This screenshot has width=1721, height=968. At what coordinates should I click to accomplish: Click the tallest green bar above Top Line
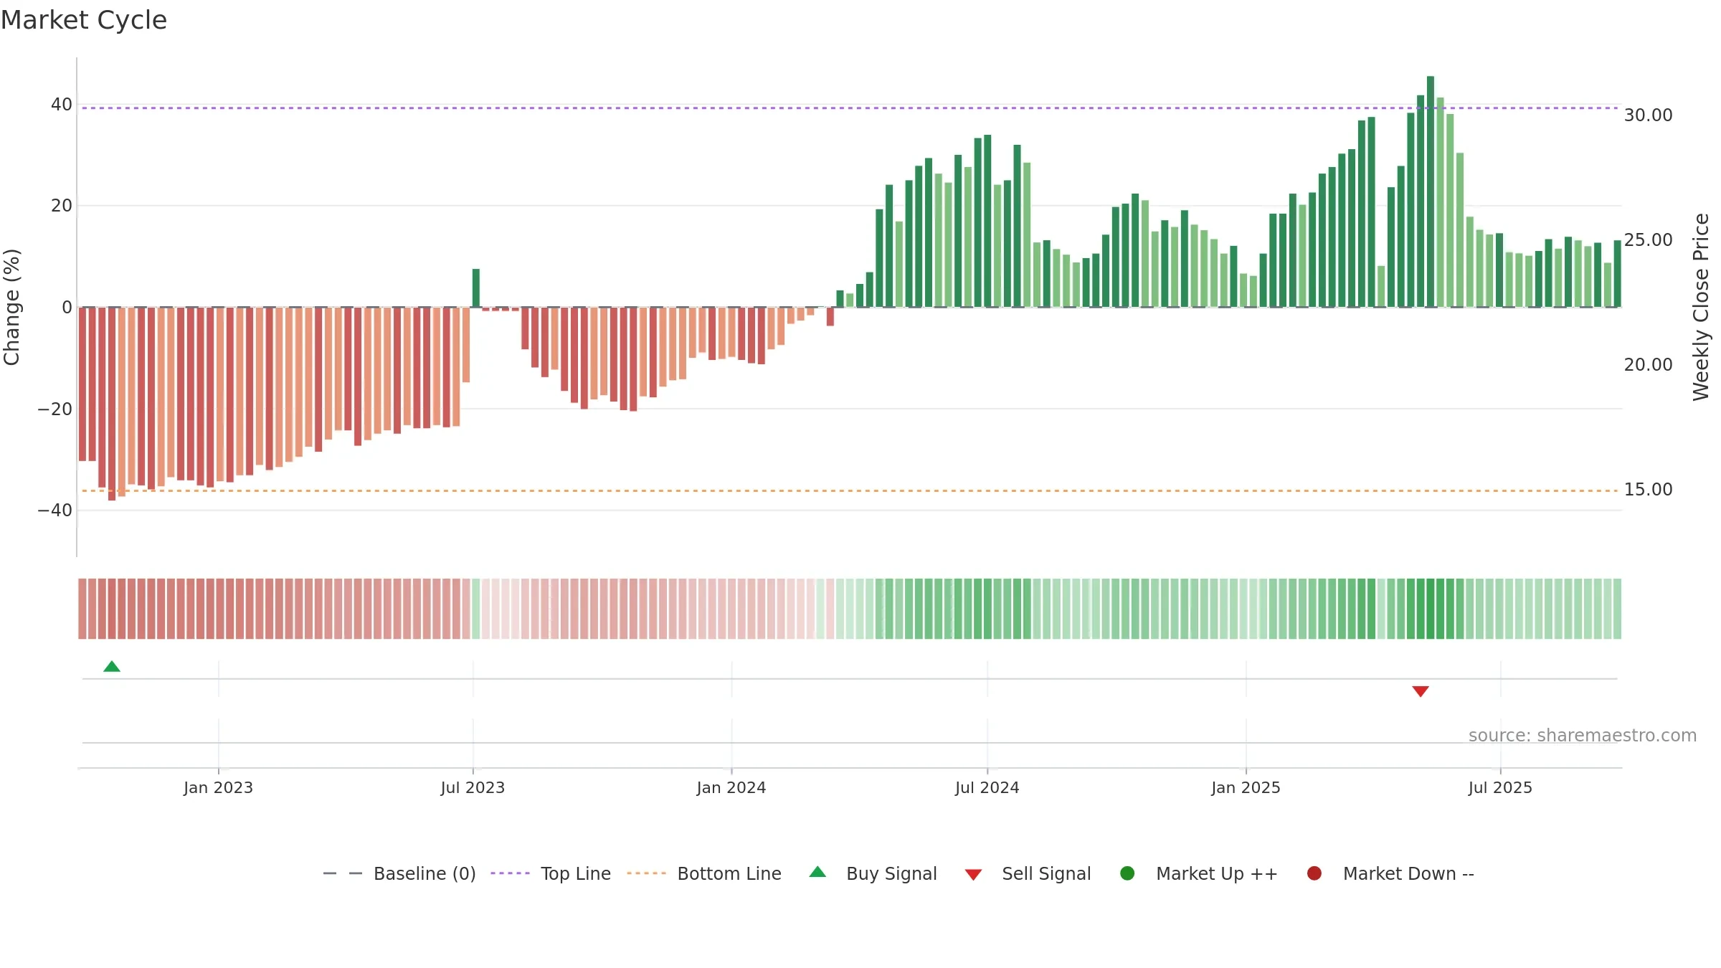(x=1431, y=191)
